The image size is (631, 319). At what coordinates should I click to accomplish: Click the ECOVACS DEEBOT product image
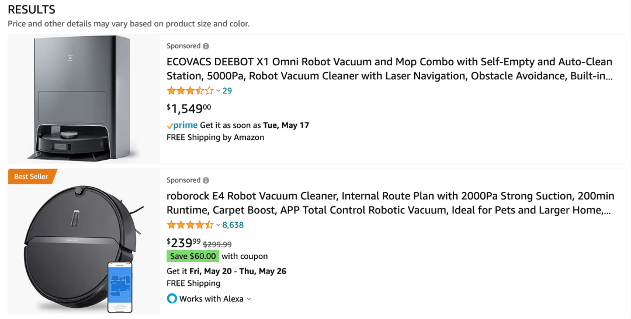[x=84, y=98]
